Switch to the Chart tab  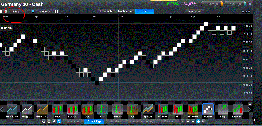point(145,11)
